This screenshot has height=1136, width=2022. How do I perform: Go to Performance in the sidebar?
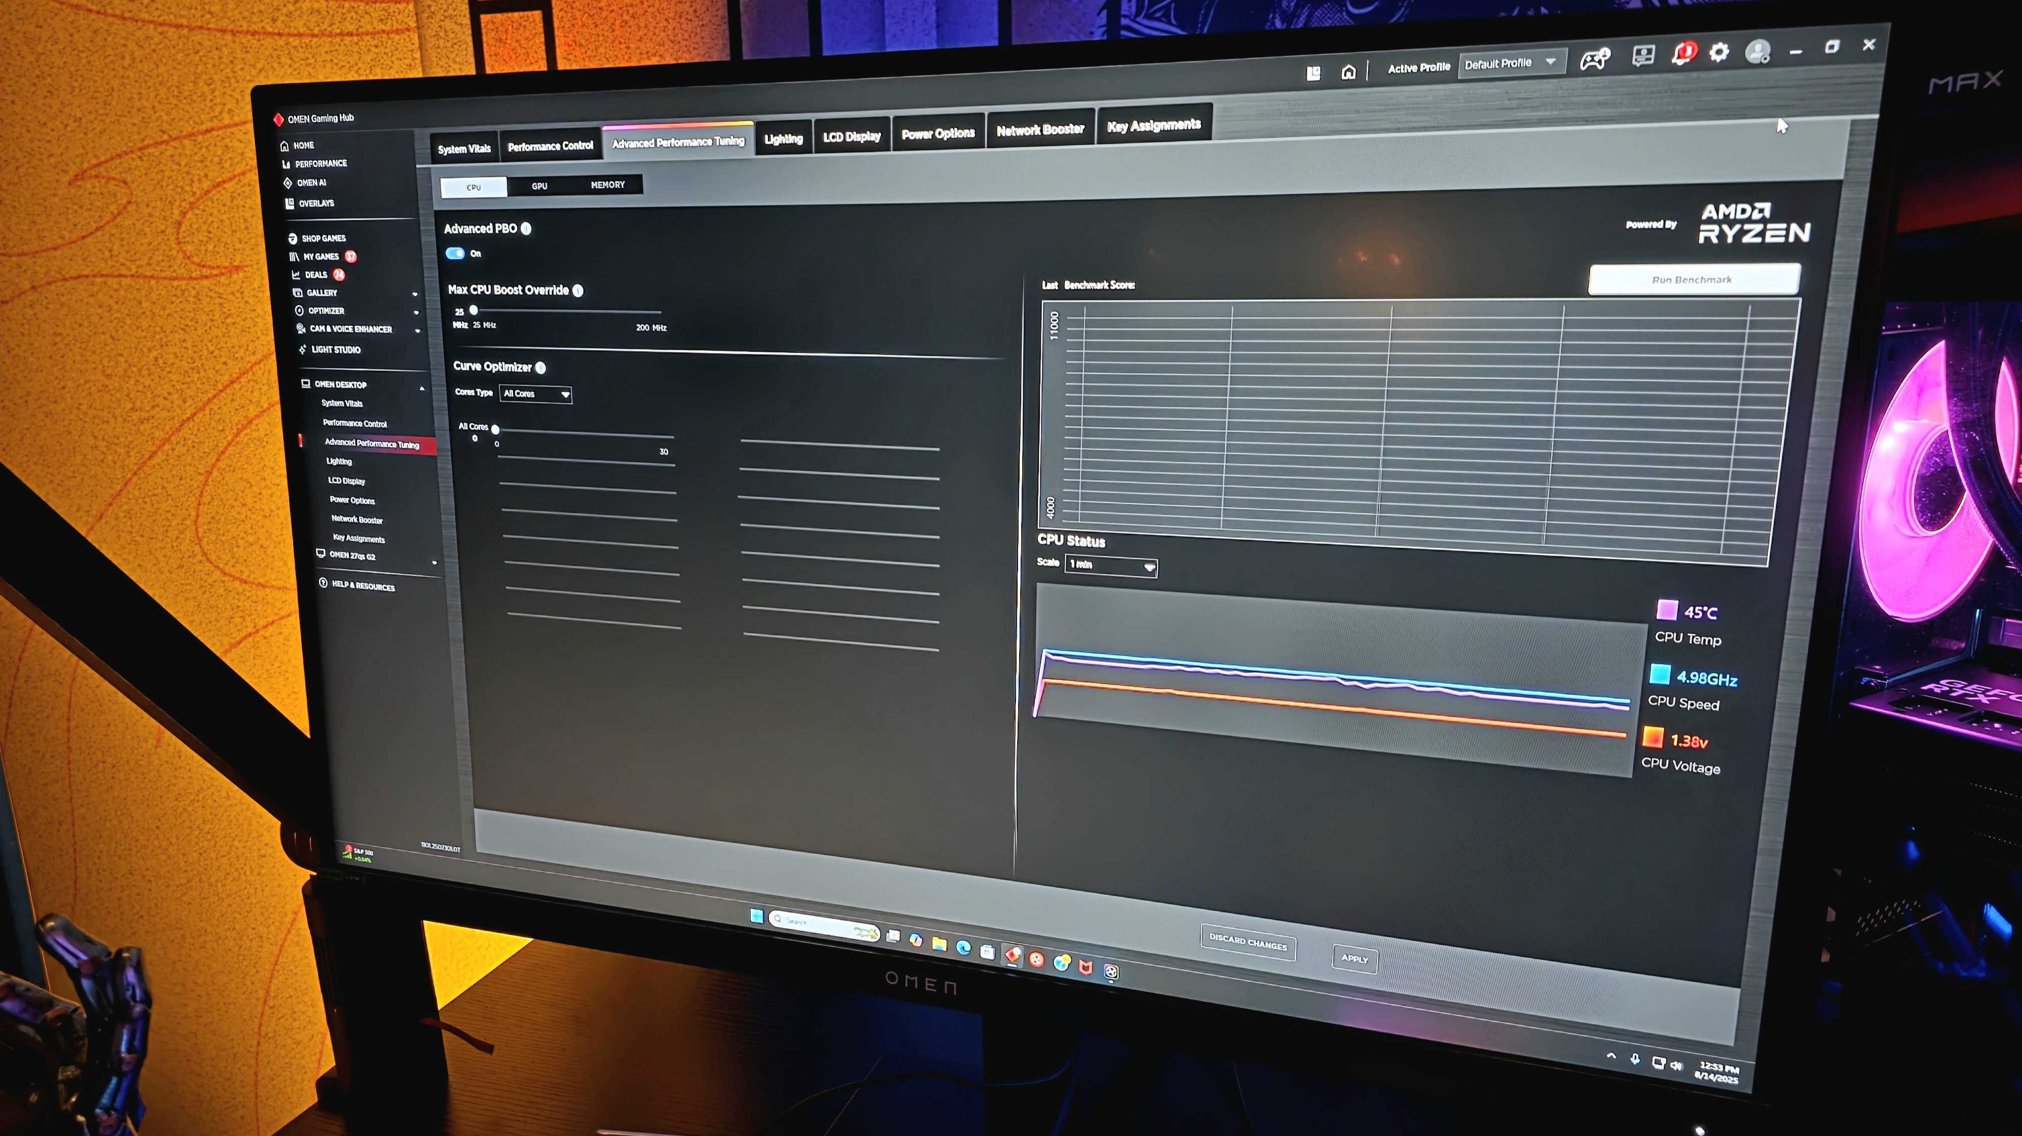pos(320,164)
